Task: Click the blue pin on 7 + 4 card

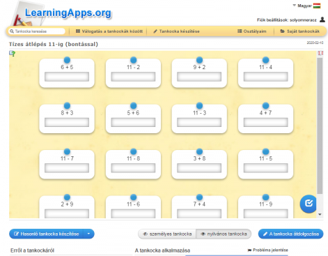Action: coord(199,197)
